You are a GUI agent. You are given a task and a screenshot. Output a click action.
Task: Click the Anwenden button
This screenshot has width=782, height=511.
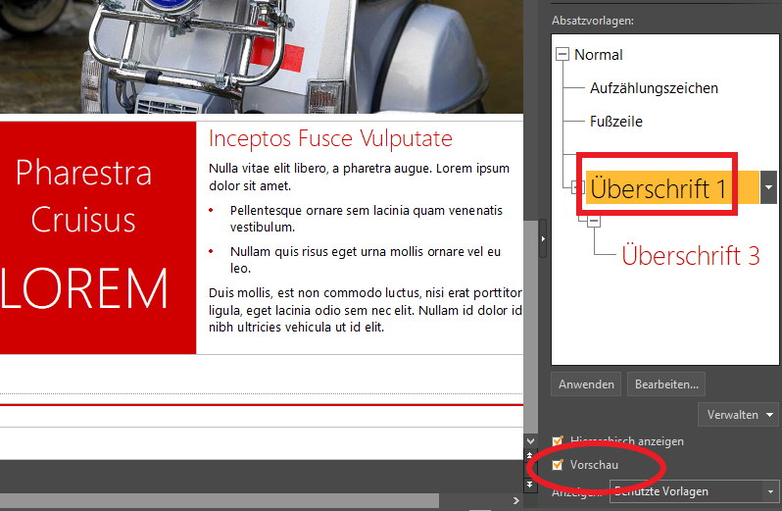(x=586, y=383)
